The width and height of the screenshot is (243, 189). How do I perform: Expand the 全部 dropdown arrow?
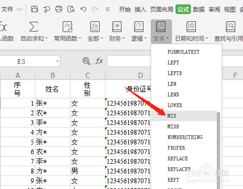(102, 38)
